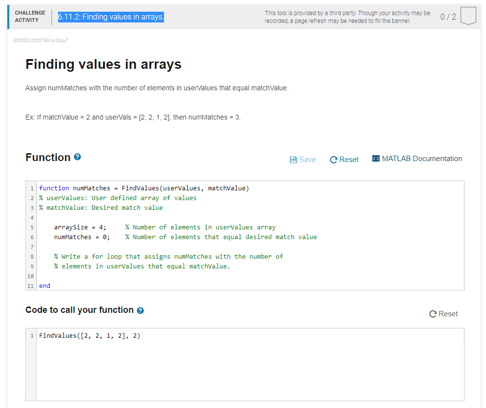Click the Save disk icon above the Function editor

(x=293, y=159)
